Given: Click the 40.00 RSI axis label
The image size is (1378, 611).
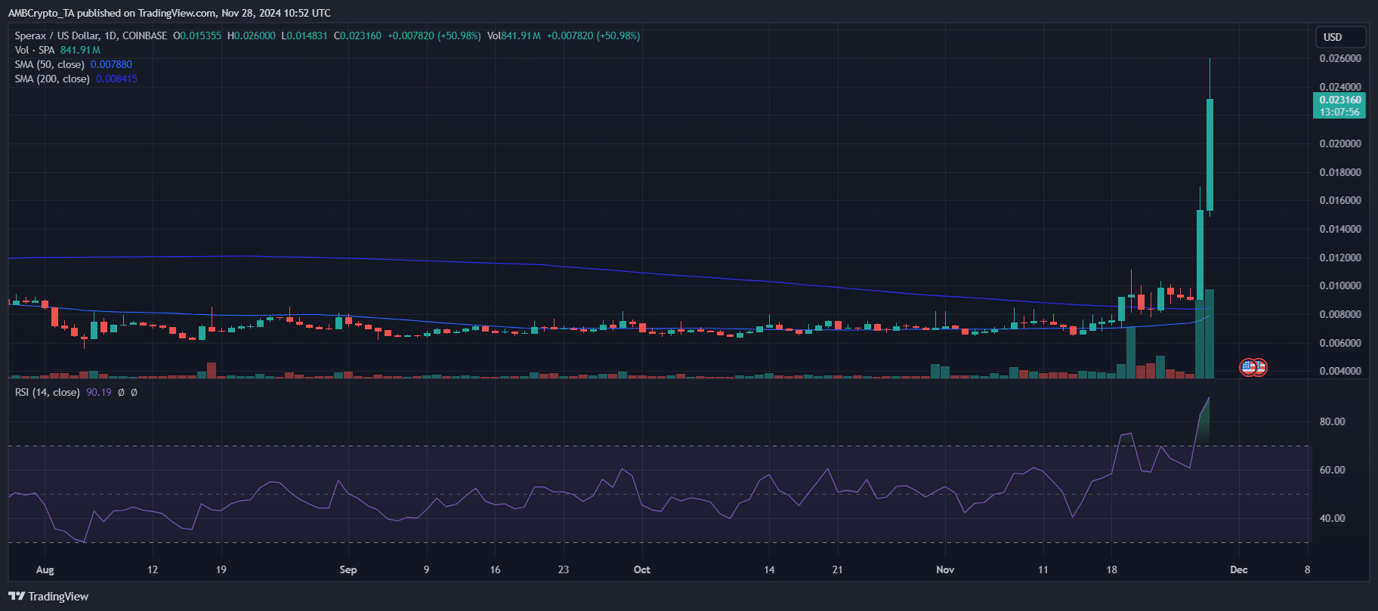Looking at the screenshot, I should (1332, 518).
